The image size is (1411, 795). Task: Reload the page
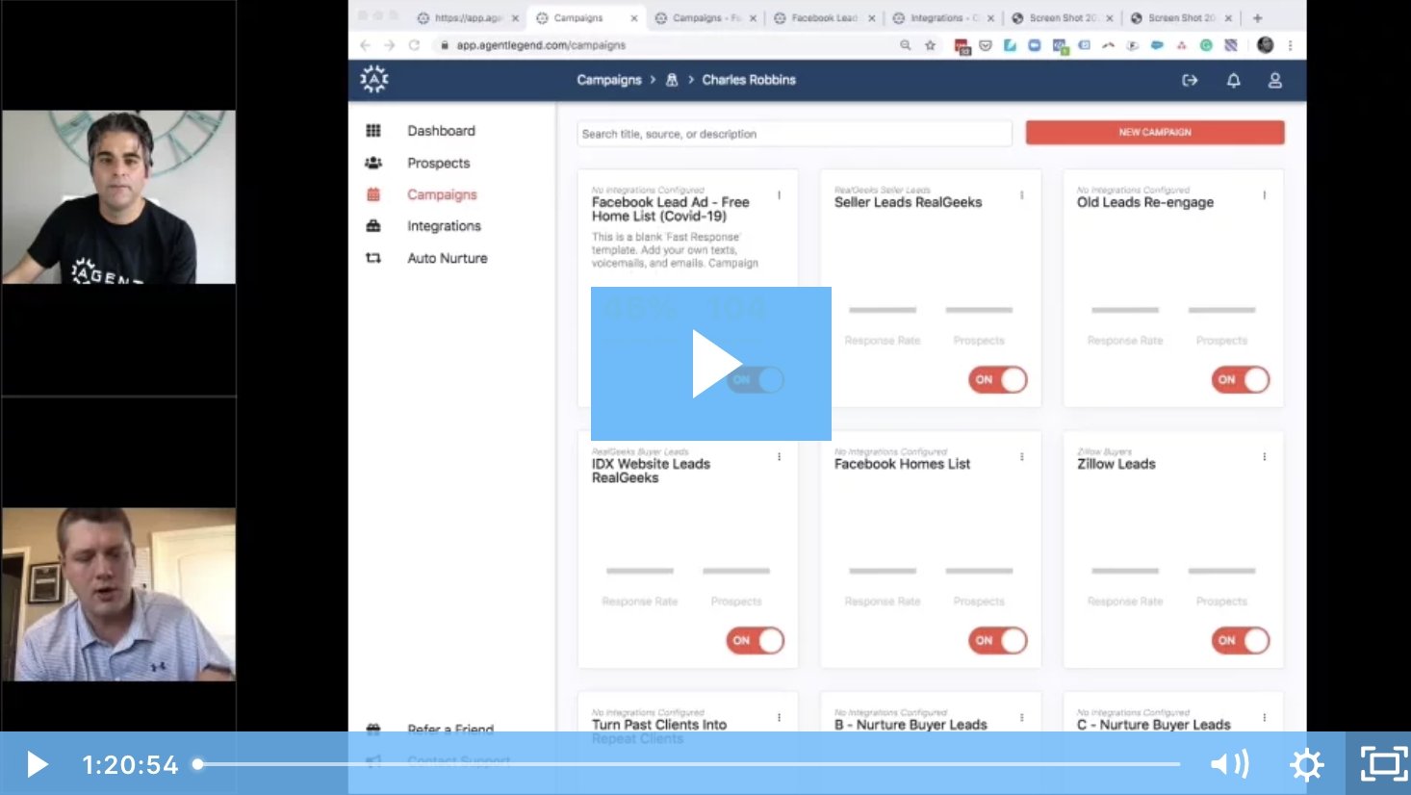coord(414,45)
